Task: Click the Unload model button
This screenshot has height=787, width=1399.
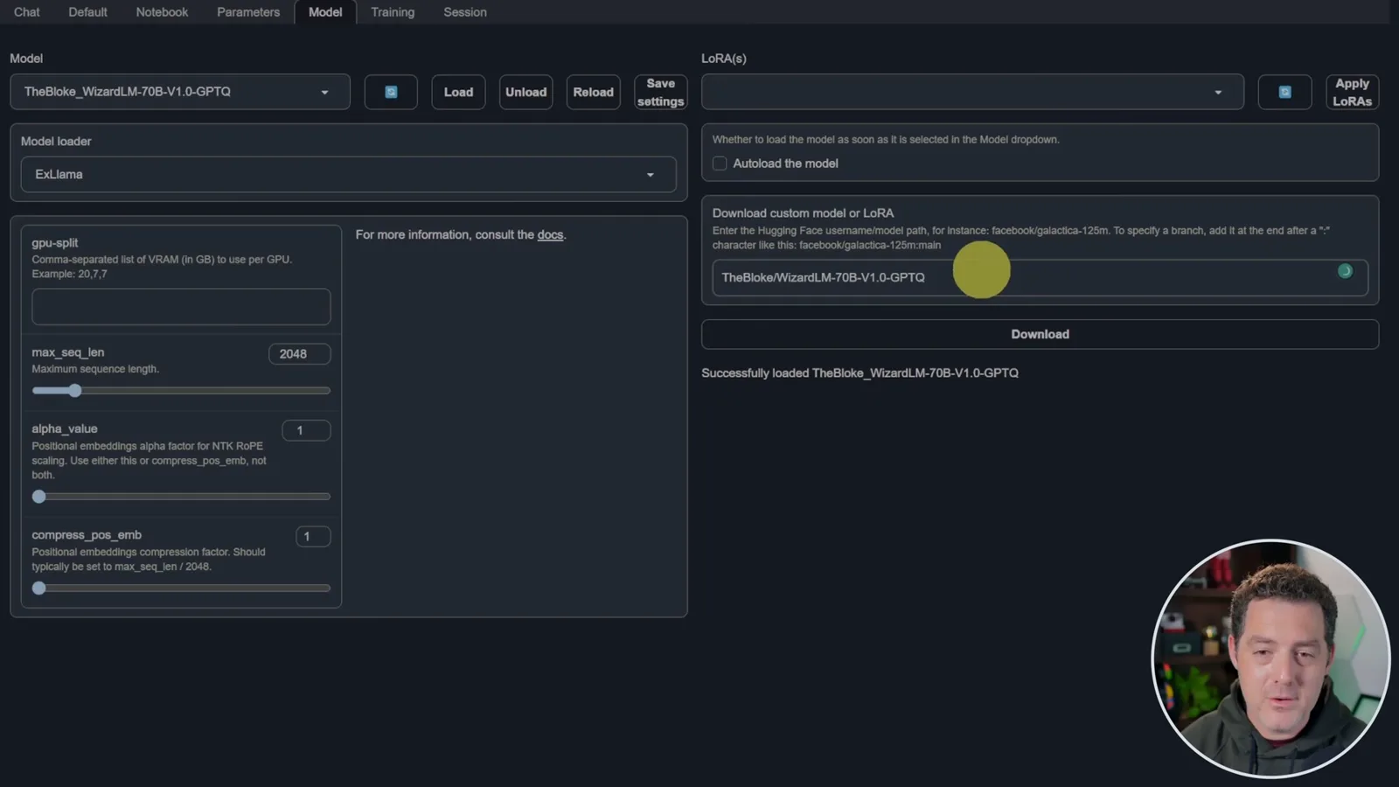Action: click(x=525, y=92)
